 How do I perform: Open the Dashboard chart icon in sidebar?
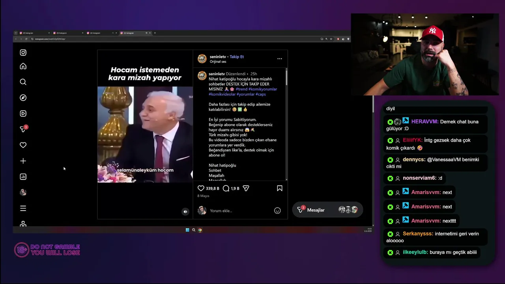point(23,177)
